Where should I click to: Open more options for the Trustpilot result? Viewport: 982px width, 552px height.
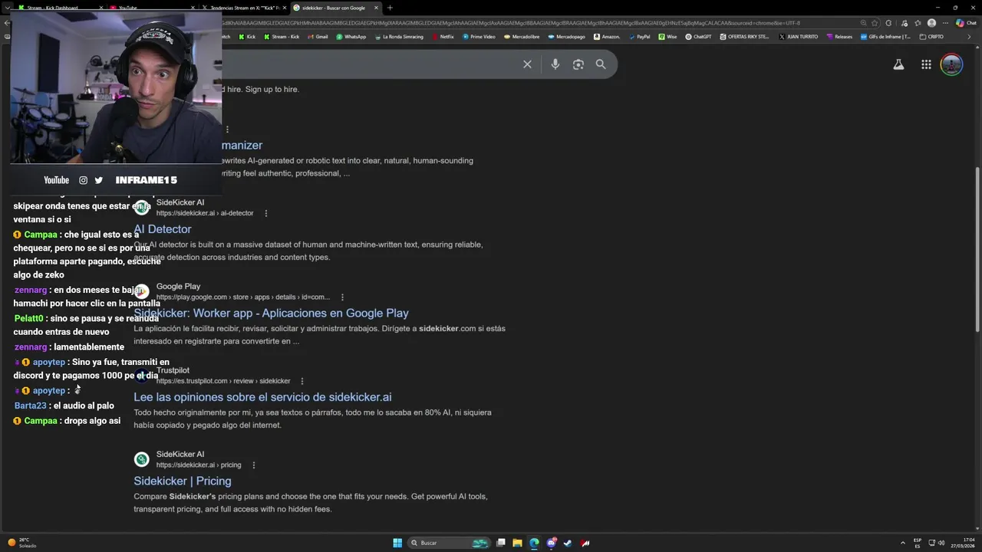click(x=302, y=381)
